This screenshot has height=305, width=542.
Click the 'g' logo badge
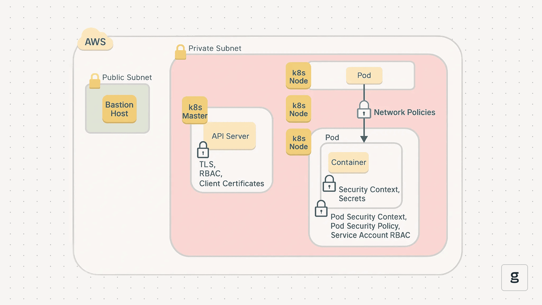click(515, 278)
